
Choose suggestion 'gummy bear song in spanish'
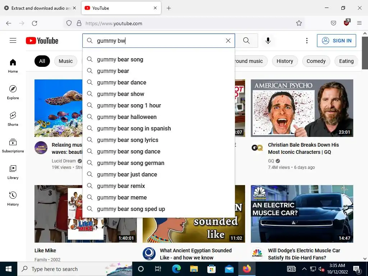coord(158,128)
